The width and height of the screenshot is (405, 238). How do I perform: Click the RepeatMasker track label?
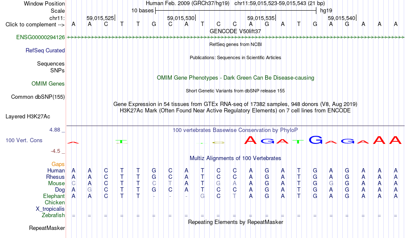47,228
